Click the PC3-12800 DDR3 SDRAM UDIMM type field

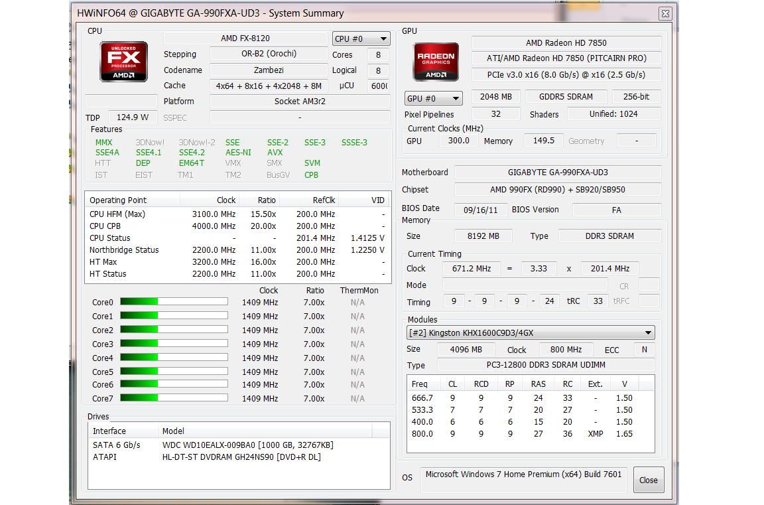546,365
